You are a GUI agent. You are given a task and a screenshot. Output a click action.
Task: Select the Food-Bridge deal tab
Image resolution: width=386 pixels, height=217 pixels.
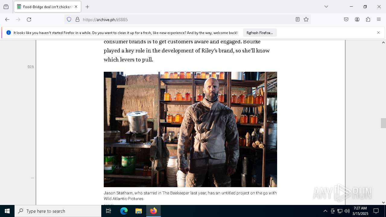tap(47, 7)
